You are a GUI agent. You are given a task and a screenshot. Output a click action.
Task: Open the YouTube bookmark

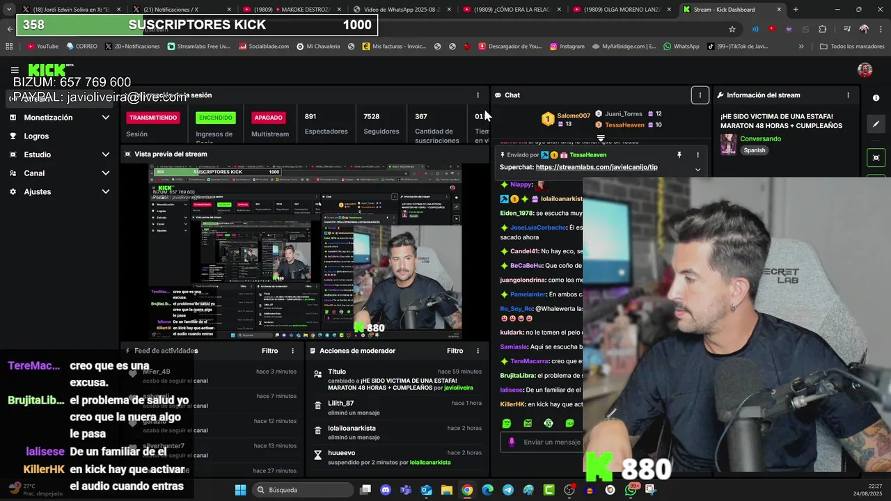click(42, 47)
